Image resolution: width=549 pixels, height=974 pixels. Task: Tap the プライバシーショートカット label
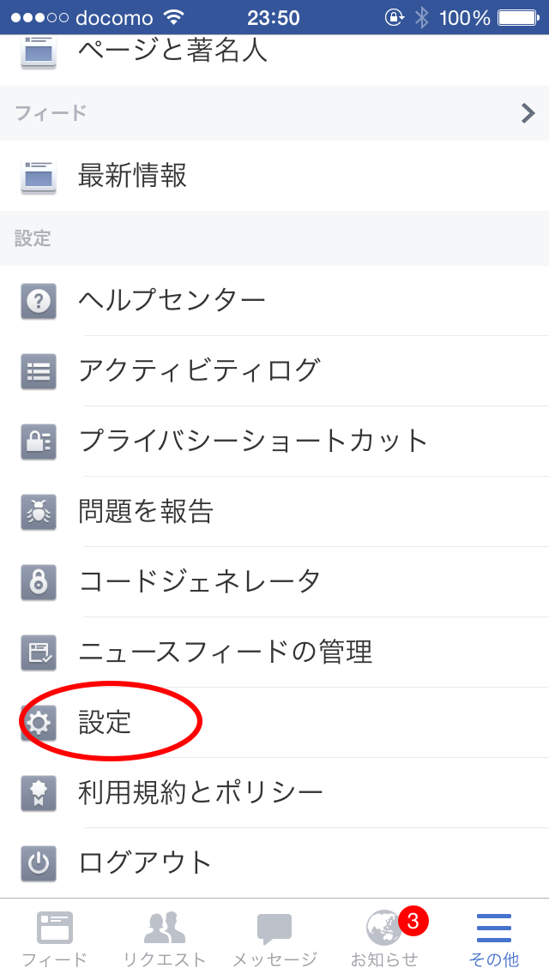point(254,442)
